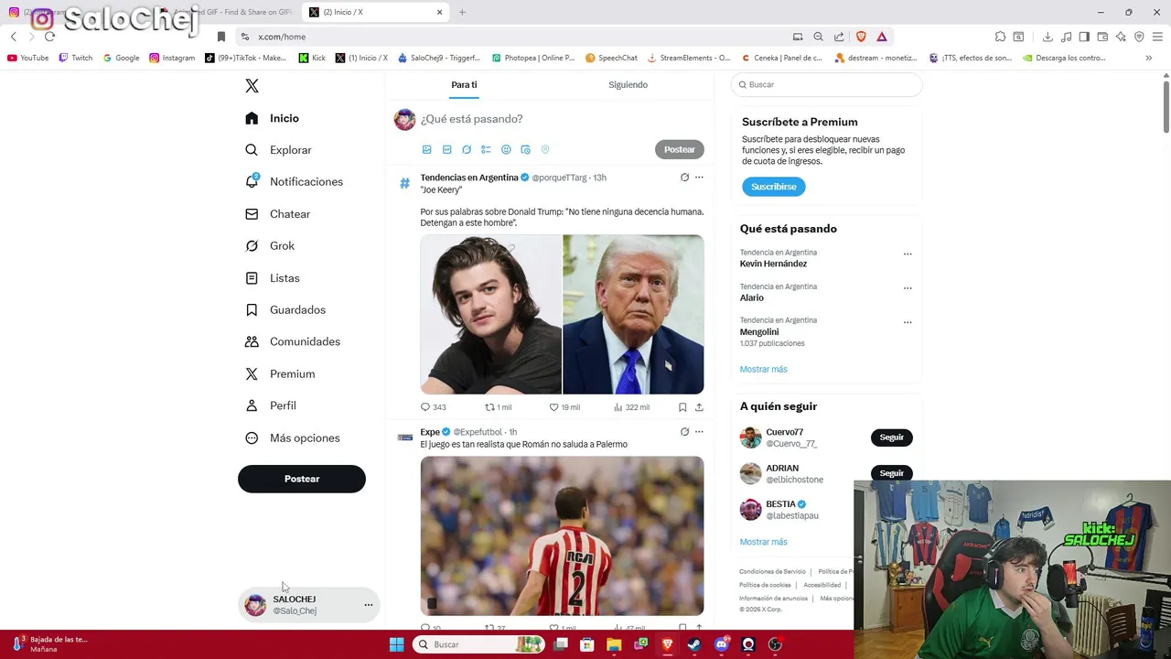Open Grok from sidebar
This screenshot has height=659, width=1171.
pos(270,246)
